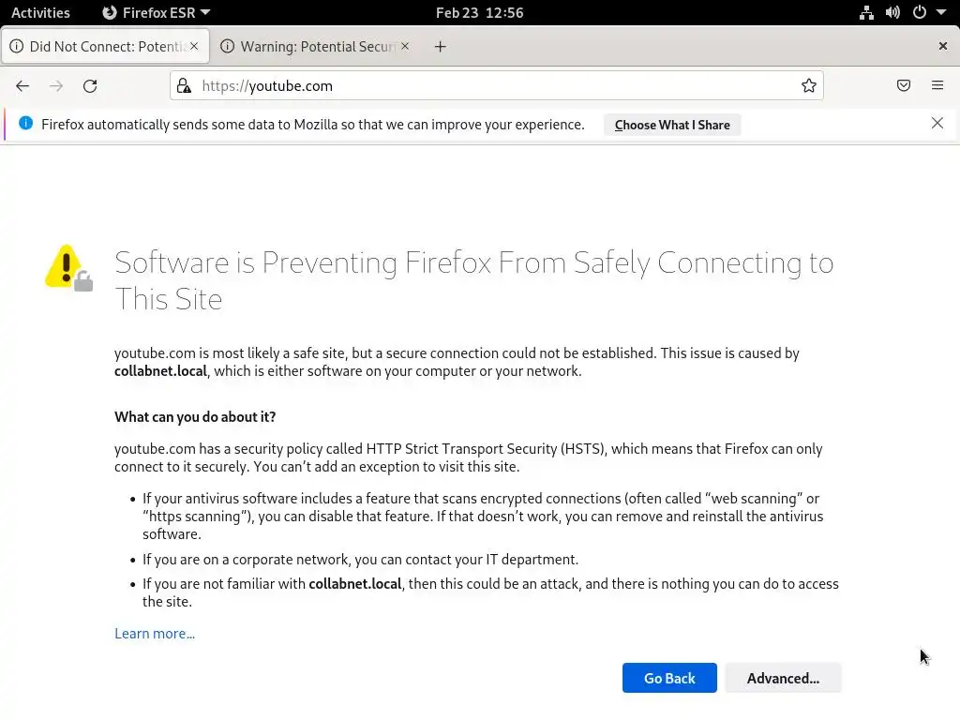The image size is (960, 720).
Task: Open Firefox hamburger application menu
Action: pos(937,85)
